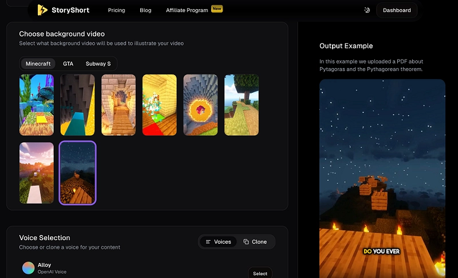This screenshot has height=278, width=458.
Task: Select the Minecraft background tab
Action: 38,64
